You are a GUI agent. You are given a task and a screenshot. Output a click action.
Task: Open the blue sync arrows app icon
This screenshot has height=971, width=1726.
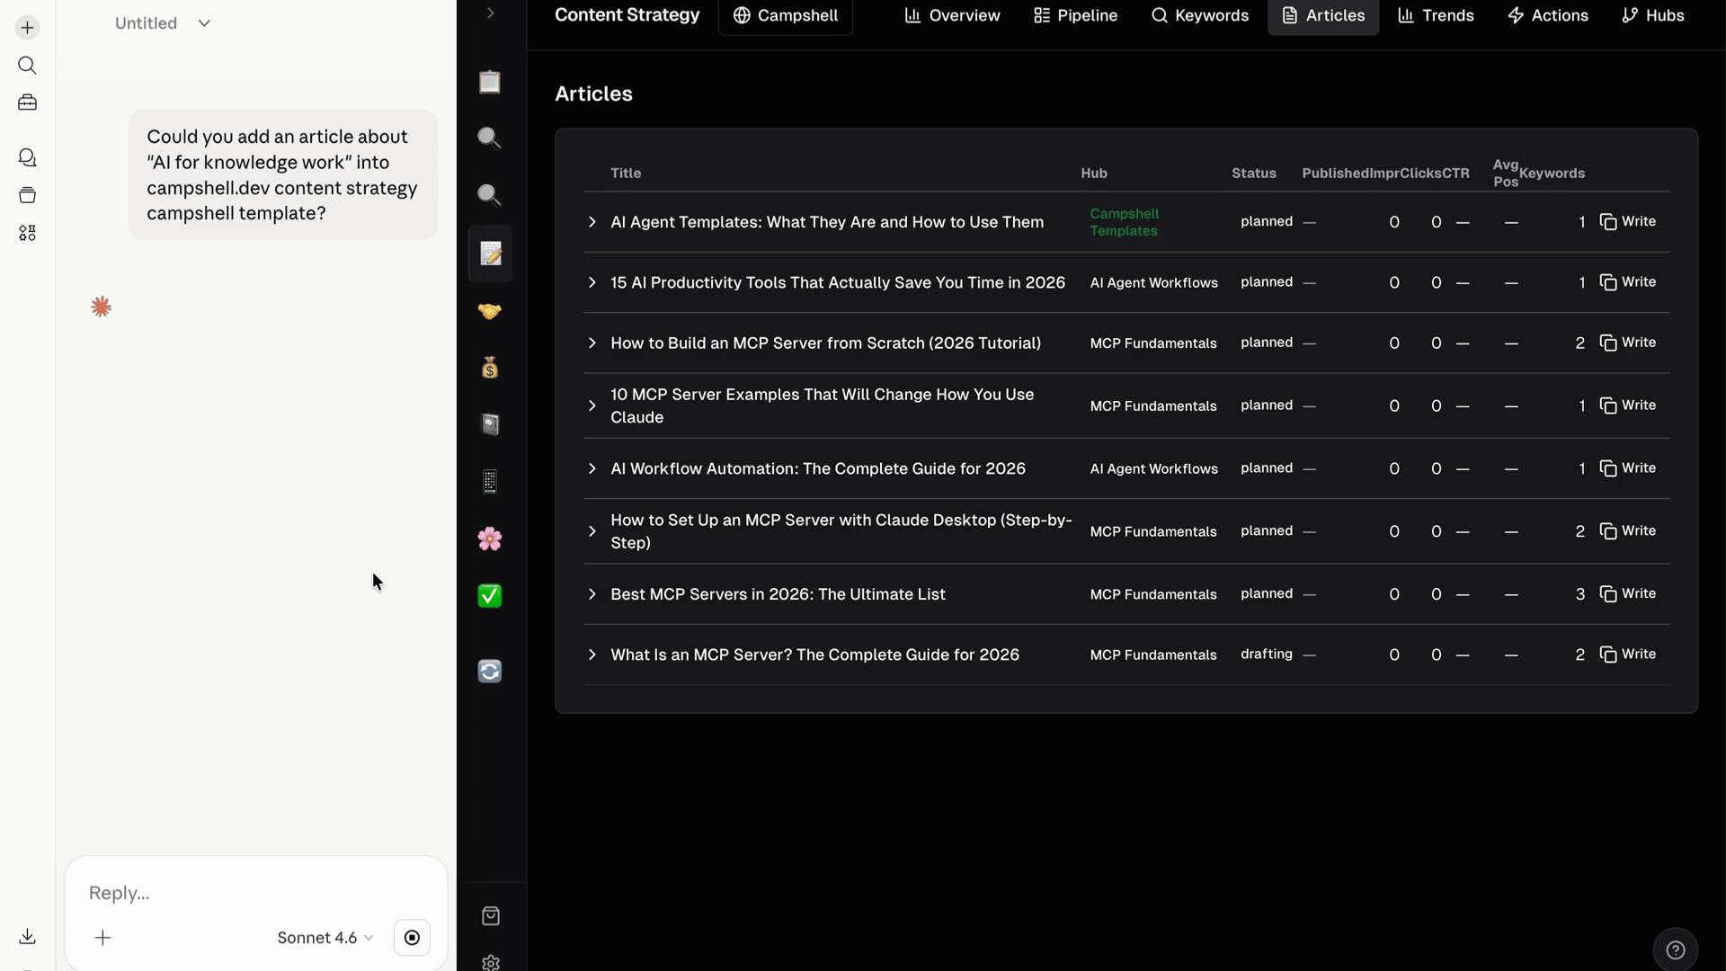click(490, 672)
